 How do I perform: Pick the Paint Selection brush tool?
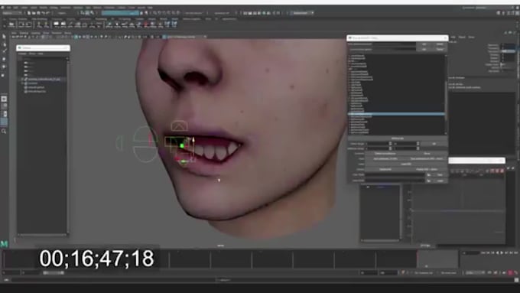tap(4, 51)
